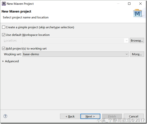Go to previous page with Back
Image resolution: width=147 pixels, height=124 pixels.
(70, 116)
